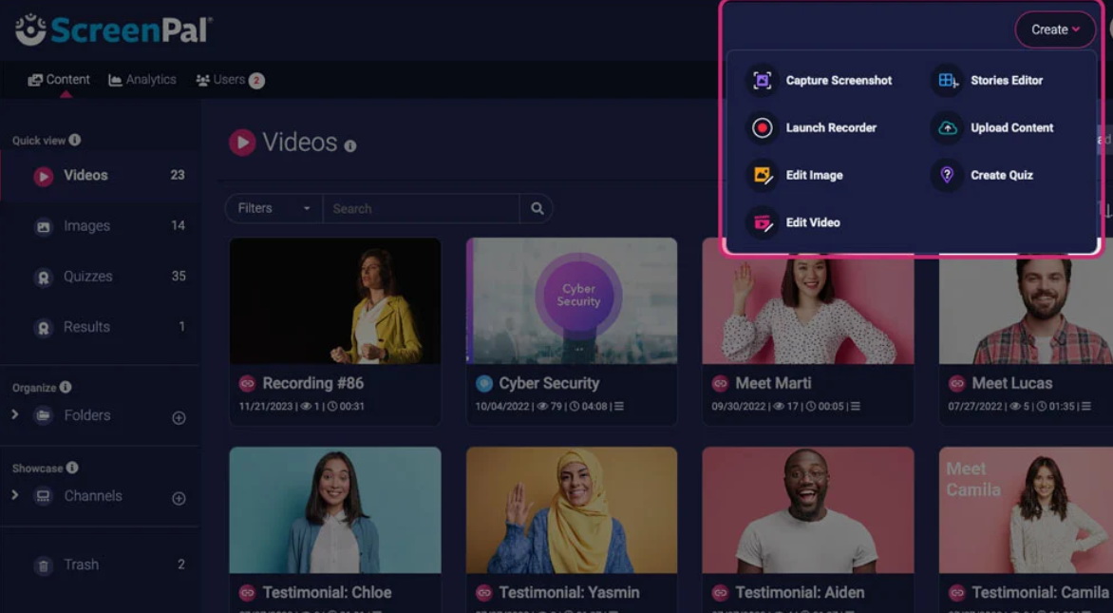Open the Cyber Security video thumbnail
The image size is (1113, 613).
coord(572,301)
